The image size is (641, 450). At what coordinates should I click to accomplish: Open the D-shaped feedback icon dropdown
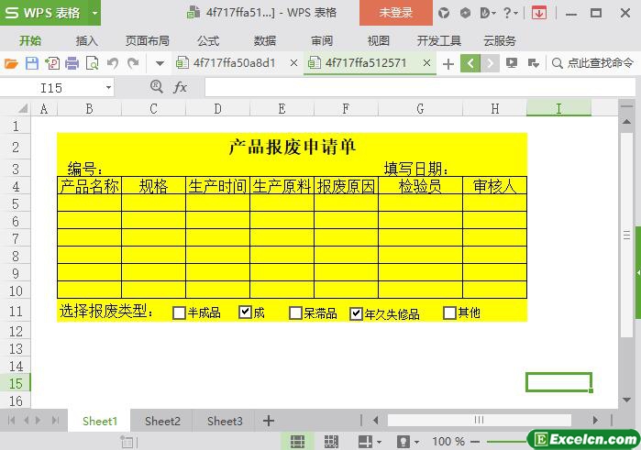487,13
